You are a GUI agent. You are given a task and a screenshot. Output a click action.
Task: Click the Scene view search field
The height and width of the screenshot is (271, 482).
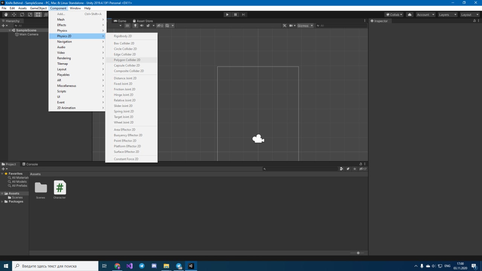(x=341, y=26)
